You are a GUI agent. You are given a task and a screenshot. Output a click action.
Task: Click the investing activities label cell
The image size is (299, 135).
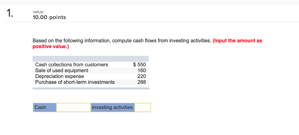112,107
